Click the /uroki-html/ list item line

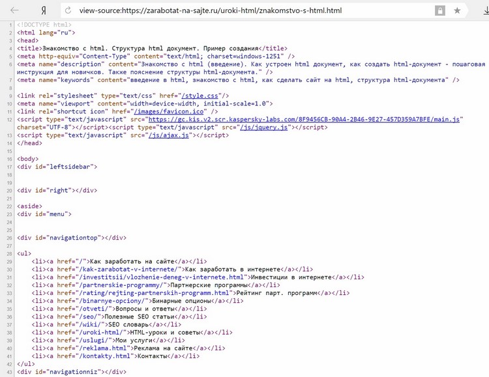(x=132, y=333)
